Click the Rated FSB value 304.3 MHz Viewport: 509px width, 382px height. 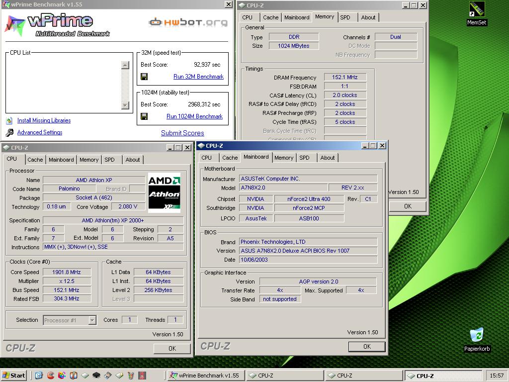click(x=67, y=298)
